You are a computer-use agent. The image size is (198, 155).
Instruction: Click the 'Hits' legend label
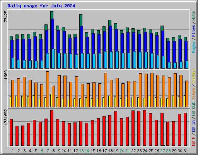point(194,16)
